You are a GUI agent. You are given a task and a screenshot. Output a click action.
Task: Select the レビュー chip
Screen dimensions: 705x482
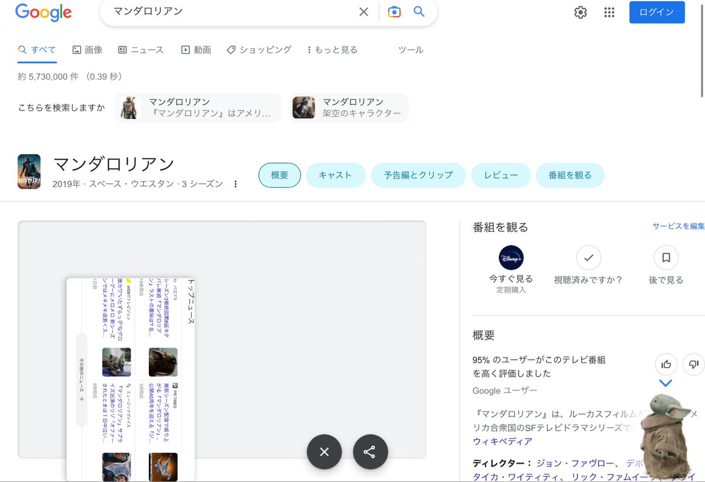click(501, 175)
